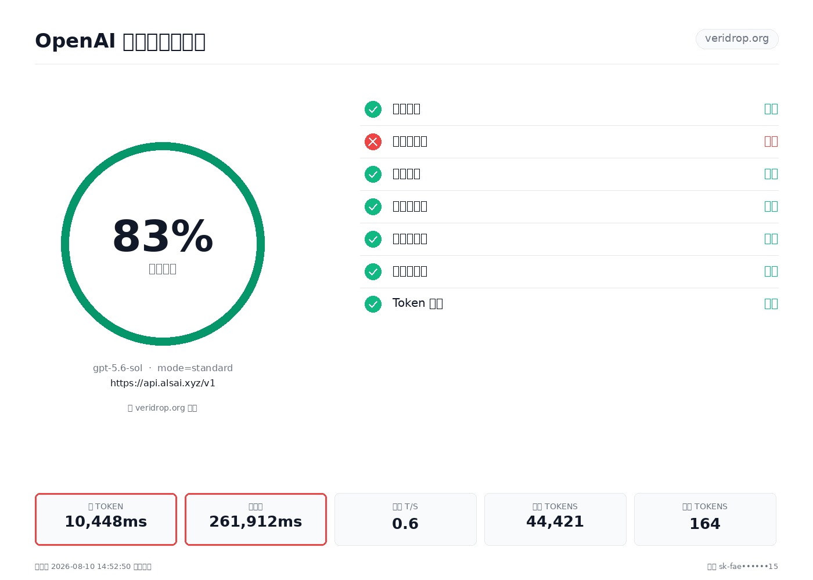
Task: Click the red X failed-check icon
Action: pyautogui.click(x=373, y=142)
